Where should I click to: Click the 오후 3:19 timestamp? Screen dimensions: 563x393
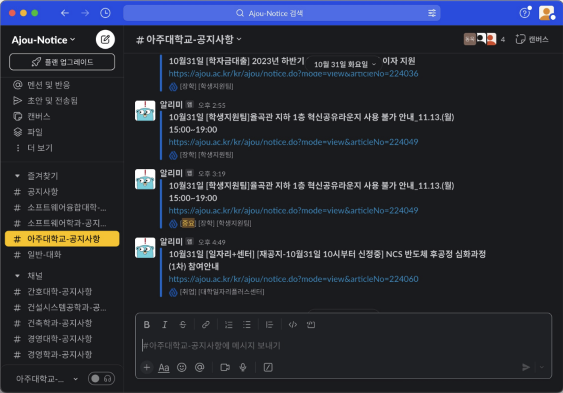[212, 174]
